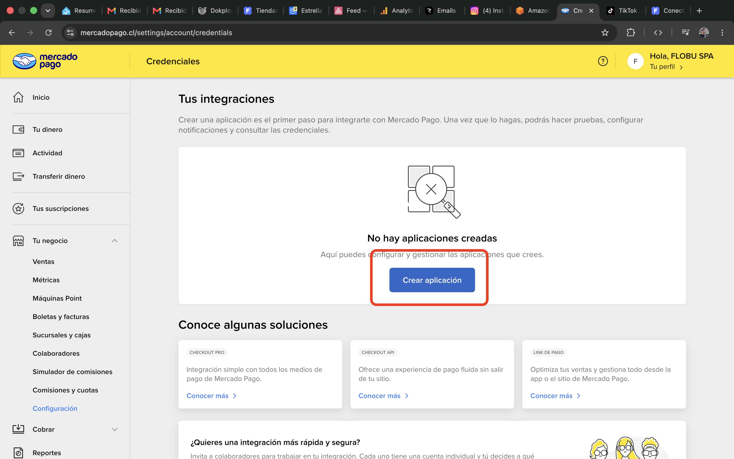734x459 pixels.
Task: Switch to the first Recibidos Gmail tab
Action: (125, 11)
